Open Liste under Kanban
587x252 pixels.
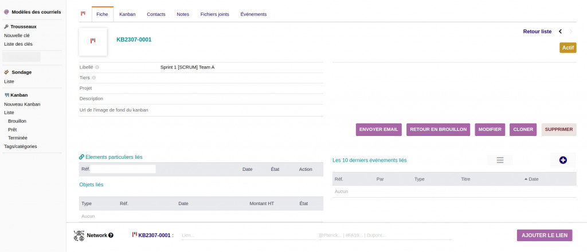point(9,113)
